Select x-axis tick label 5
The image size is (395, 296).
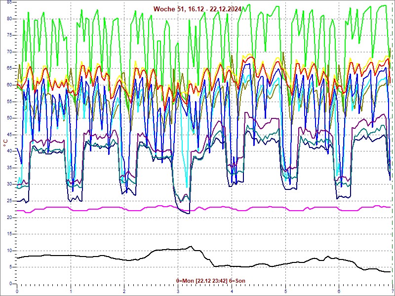285,291
